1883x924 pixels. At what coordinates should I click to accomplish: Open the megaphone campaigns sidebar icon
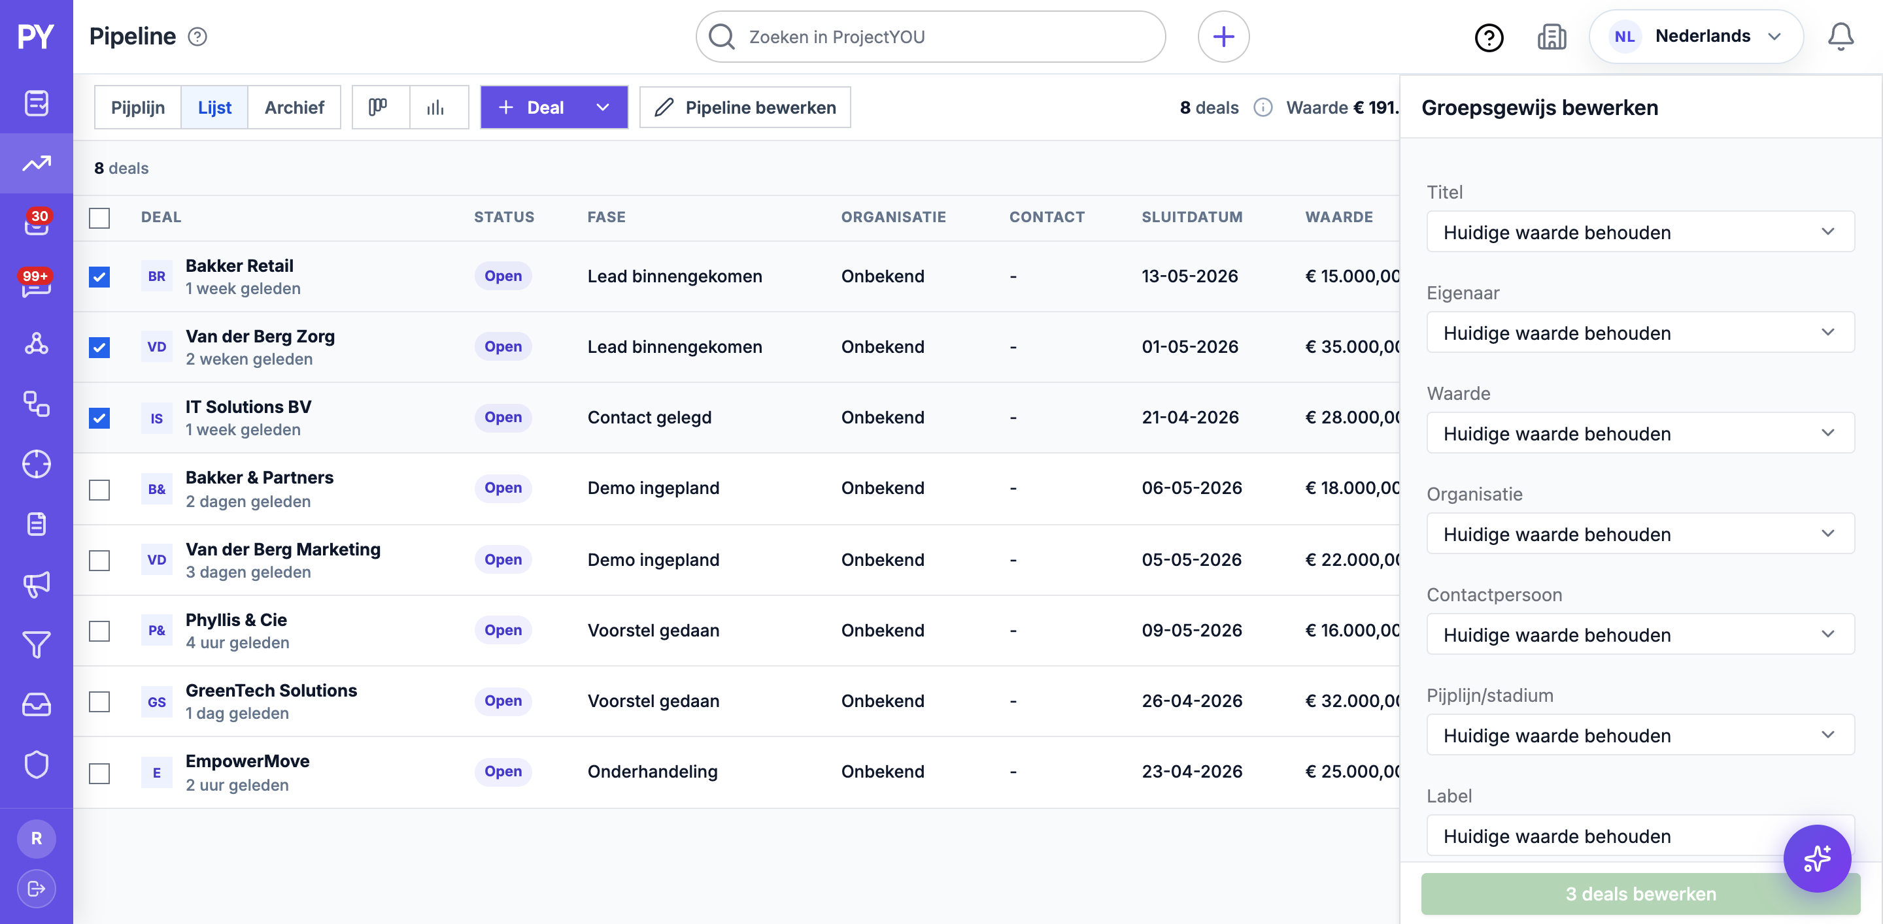click(36, 584)
